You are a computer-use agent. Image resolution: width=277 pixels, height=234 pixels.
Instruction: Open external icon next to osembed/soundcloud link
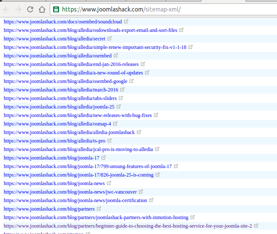click(126, 21)
